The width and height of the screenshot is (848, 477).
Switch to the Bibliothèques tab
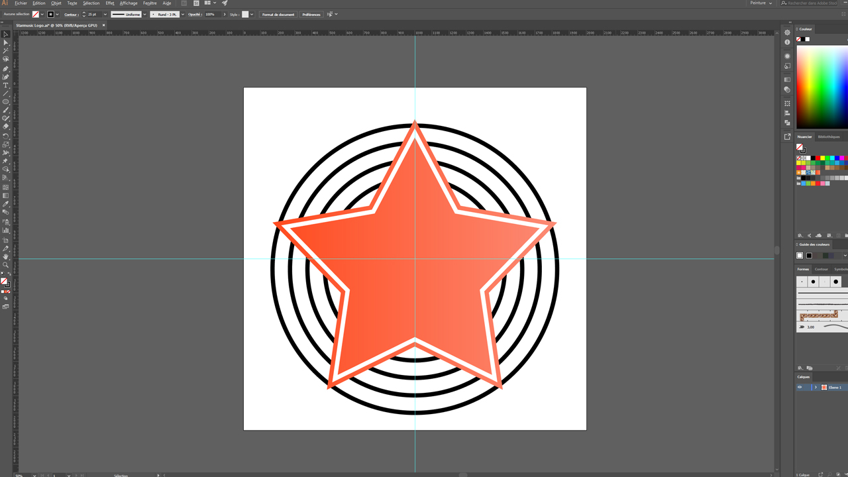click(828, 137)
